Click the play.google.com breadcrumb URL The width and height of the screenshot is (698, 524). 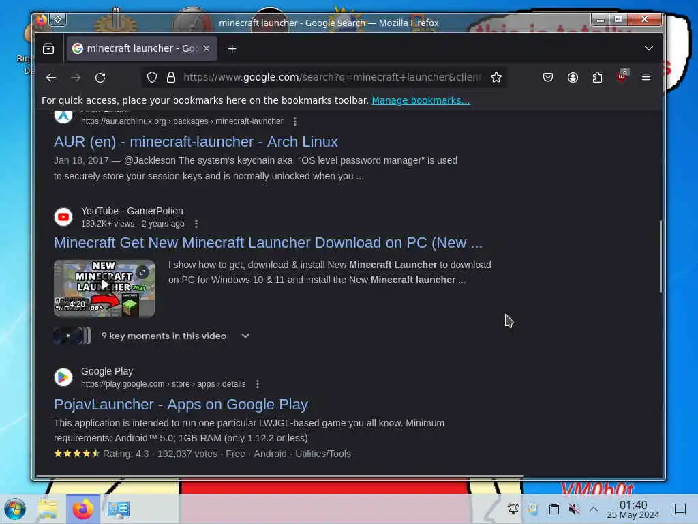coord(164,384)
